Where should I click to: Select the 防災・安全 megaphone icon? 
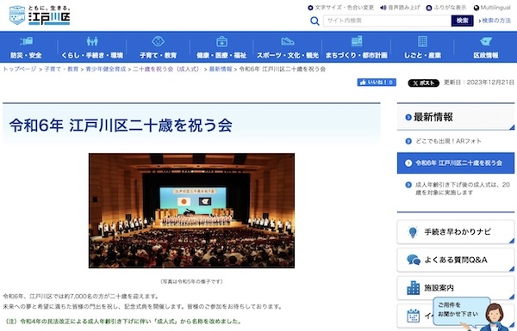coord(26,41)
